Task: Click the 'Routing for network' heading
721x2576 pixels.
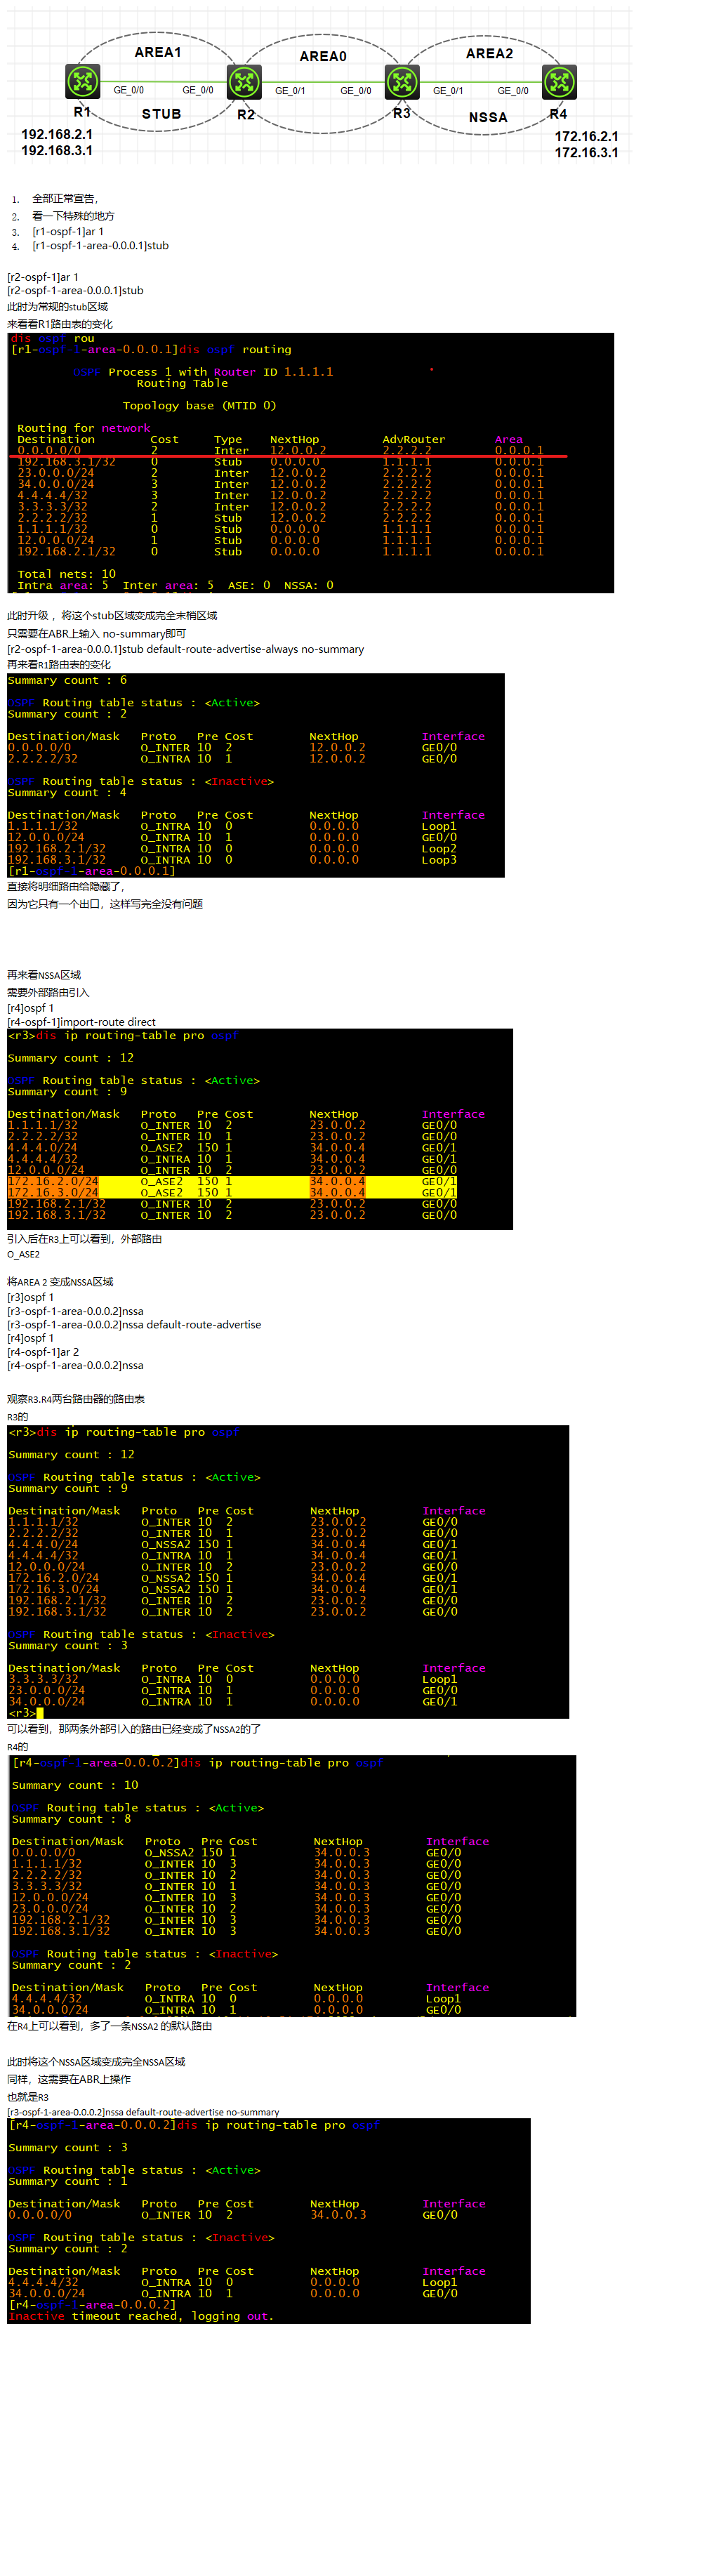Action: (x=84, y=428)
